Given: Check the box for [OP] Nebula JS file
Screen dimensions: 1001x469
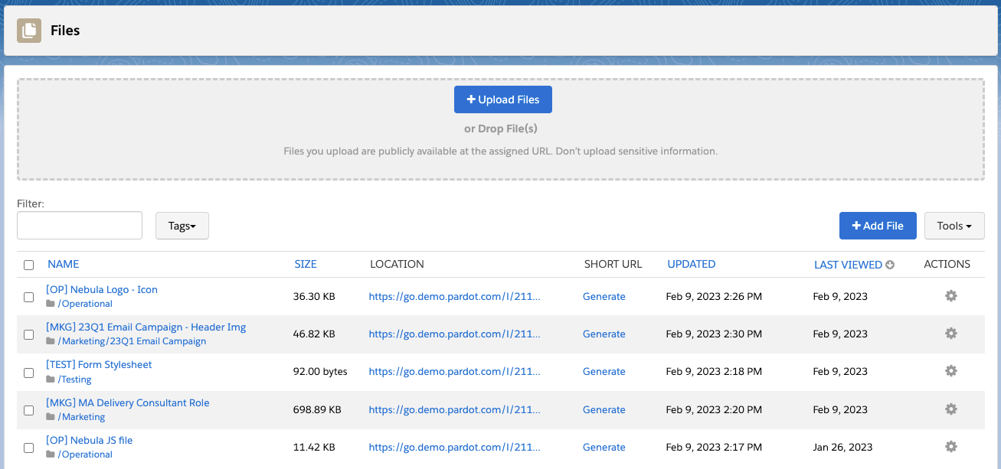Looking at the screenshot, I should 28,448.
